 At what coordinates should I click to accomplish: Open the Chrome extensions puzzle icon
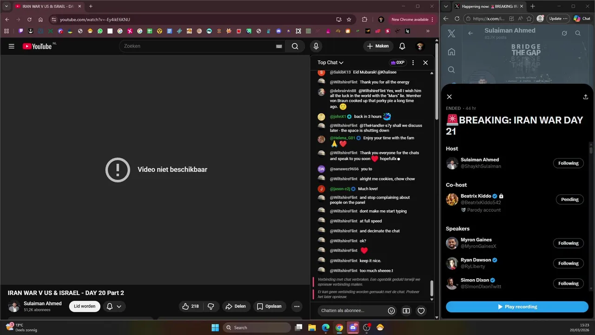[364, 20]
